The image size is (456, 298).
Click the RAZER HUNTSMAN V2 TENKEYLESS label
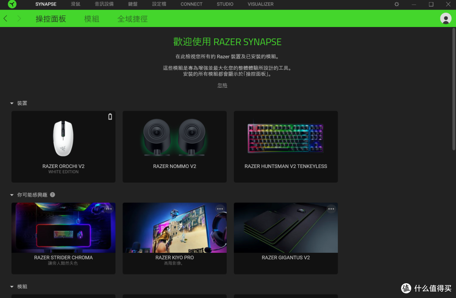click(285, 166)
